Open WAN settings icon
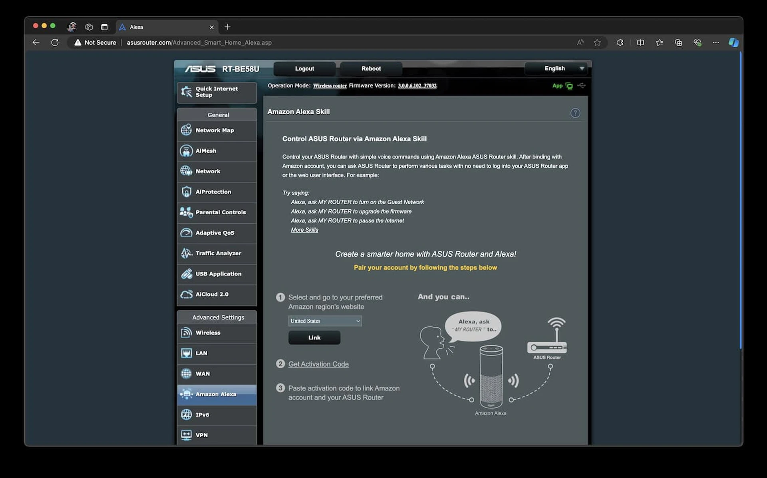 pos(186,373)
